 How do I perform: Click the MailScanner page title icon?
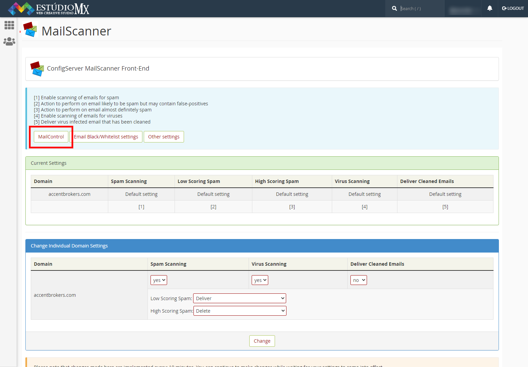tap(30, 30)
